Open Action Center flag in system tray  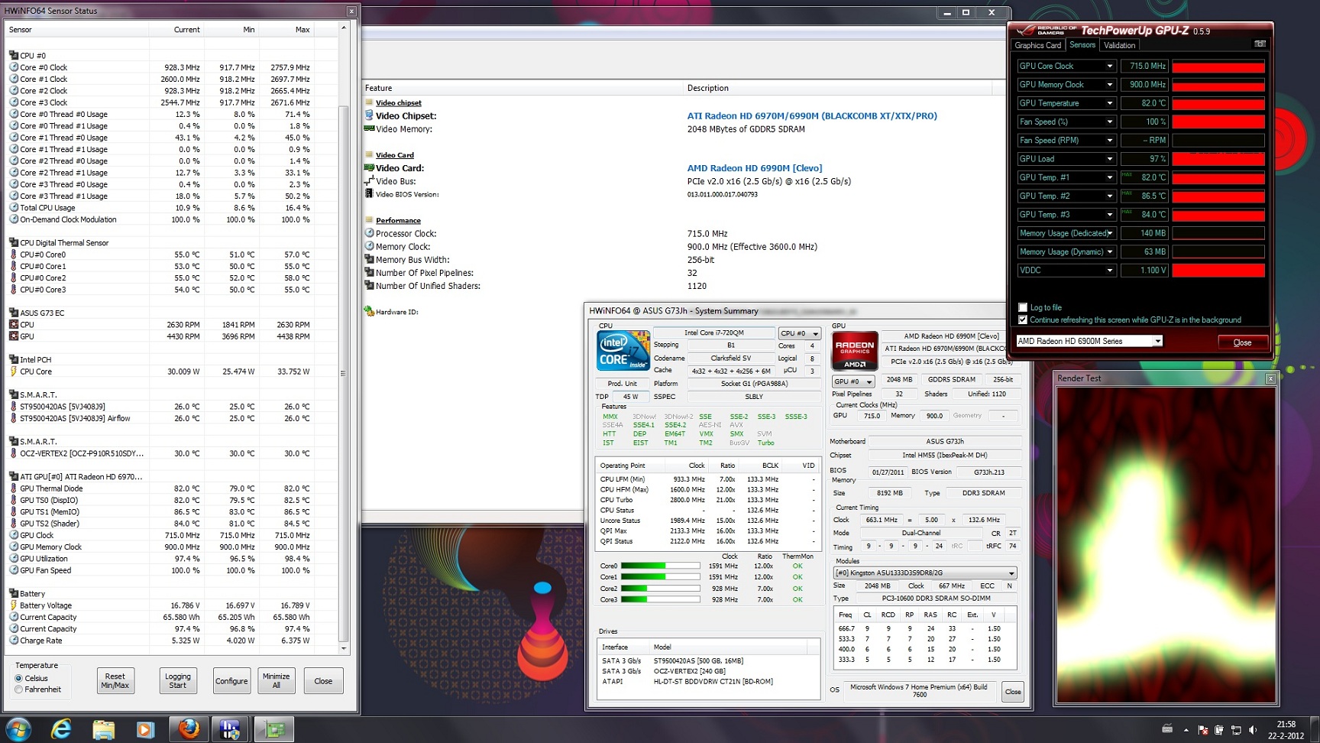coord(1203,729)
